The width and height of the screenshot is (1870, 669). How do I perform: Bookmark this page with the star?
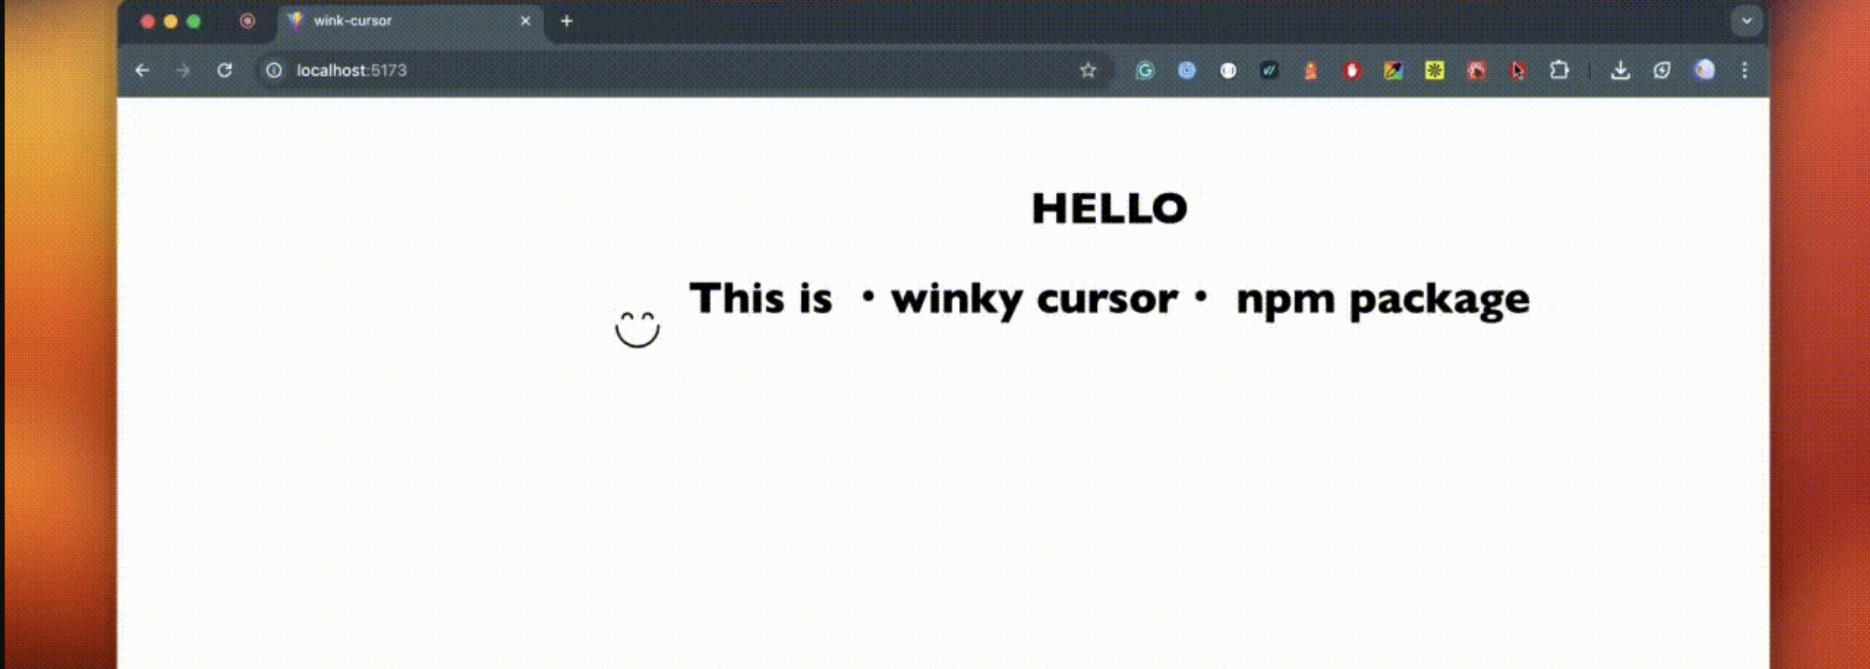1088,70
